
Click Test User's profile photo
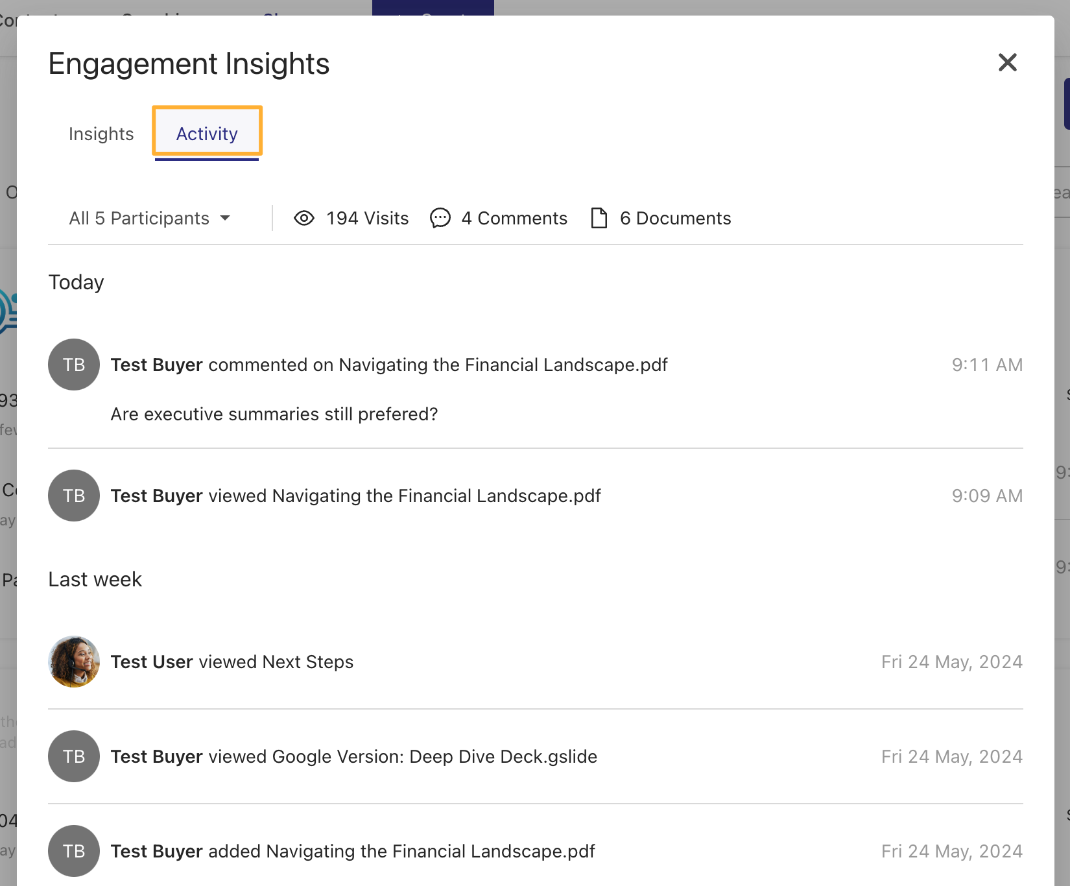tap(74, 662)
